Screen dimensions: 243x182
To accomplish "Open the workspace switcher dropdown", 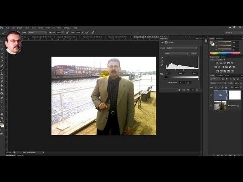I will point(233,33).
